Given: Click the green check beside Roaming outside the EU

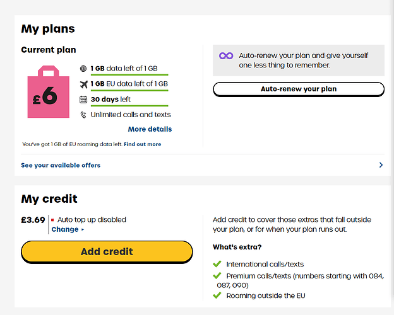Looking at the screenshot, I should point(217,295).
